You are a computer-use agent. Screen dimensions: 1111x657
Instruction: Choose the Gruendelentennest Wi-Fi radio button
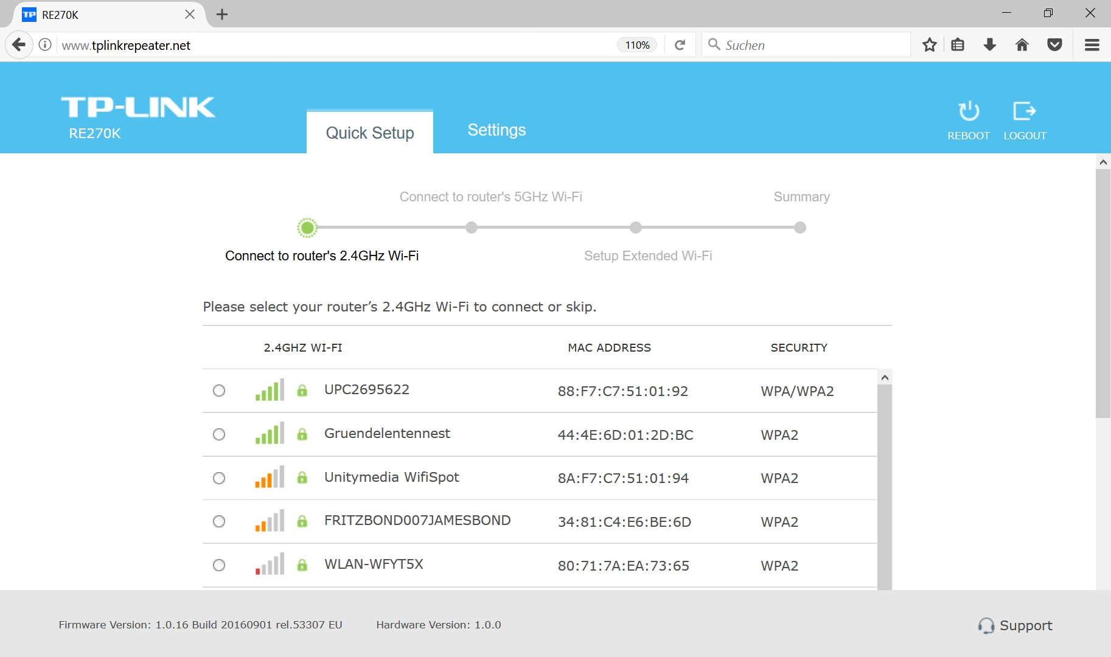pyautogui.click(x=219, y=434)
